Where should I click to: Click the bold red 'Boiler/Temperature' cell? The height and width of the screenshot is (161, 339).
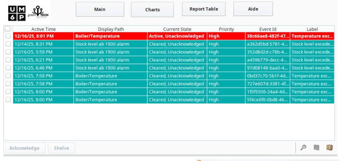coord(111,36)
